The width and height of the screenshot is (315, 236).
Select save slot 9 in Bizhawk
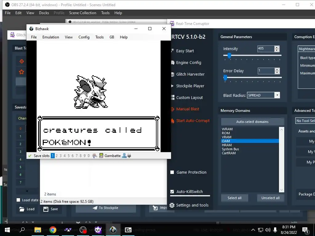pyautogui.click(x=85, y=156)
